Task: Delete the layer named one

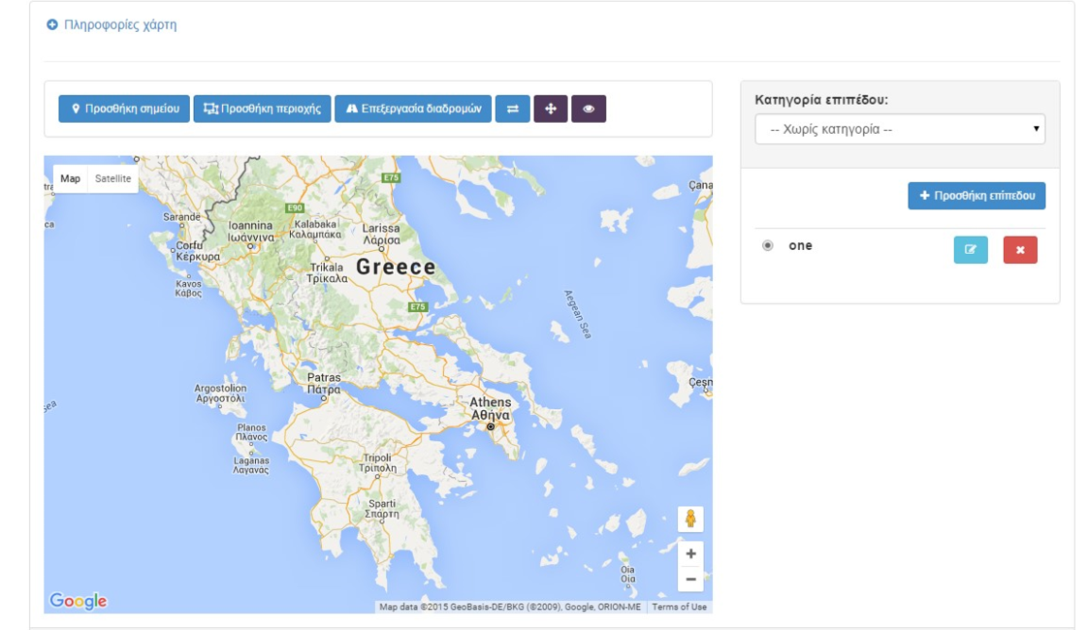Action: coord(1020,250)
